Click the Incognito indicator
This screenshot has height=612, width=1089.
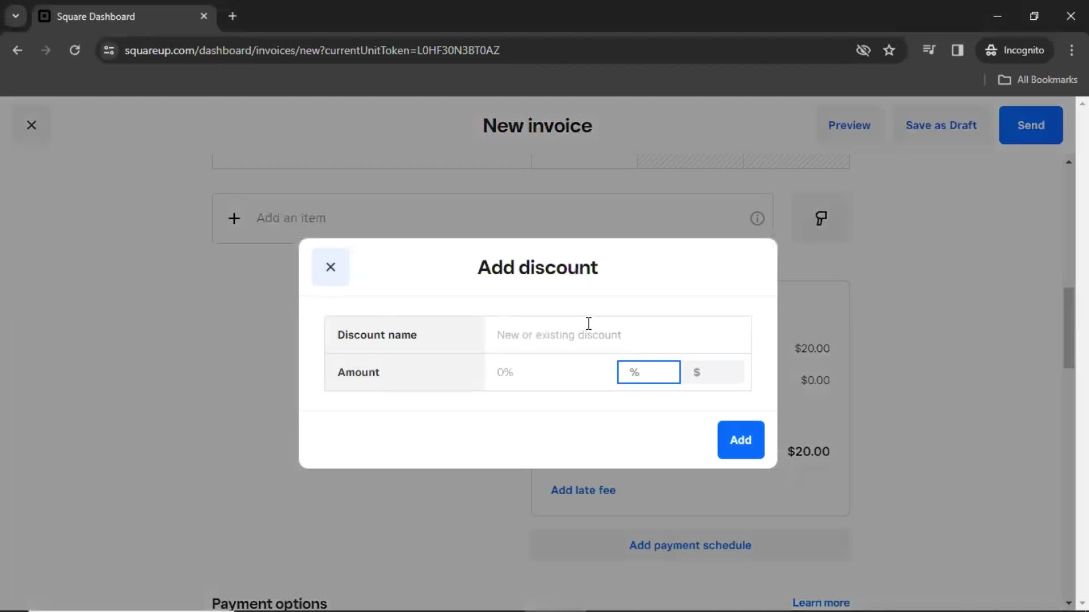pos(1015,50)
